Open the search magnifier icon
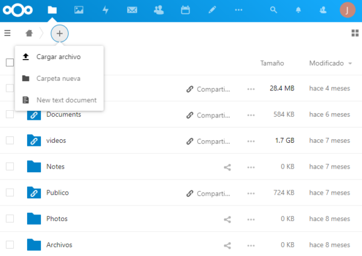 (273, 10)
